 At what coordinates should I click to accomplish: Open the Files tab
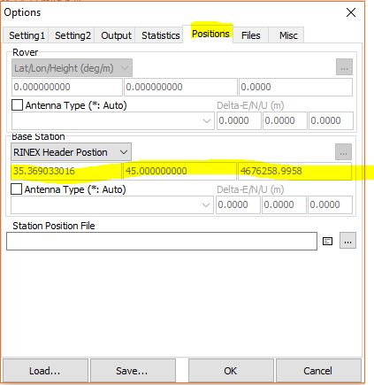pos(250,35)
